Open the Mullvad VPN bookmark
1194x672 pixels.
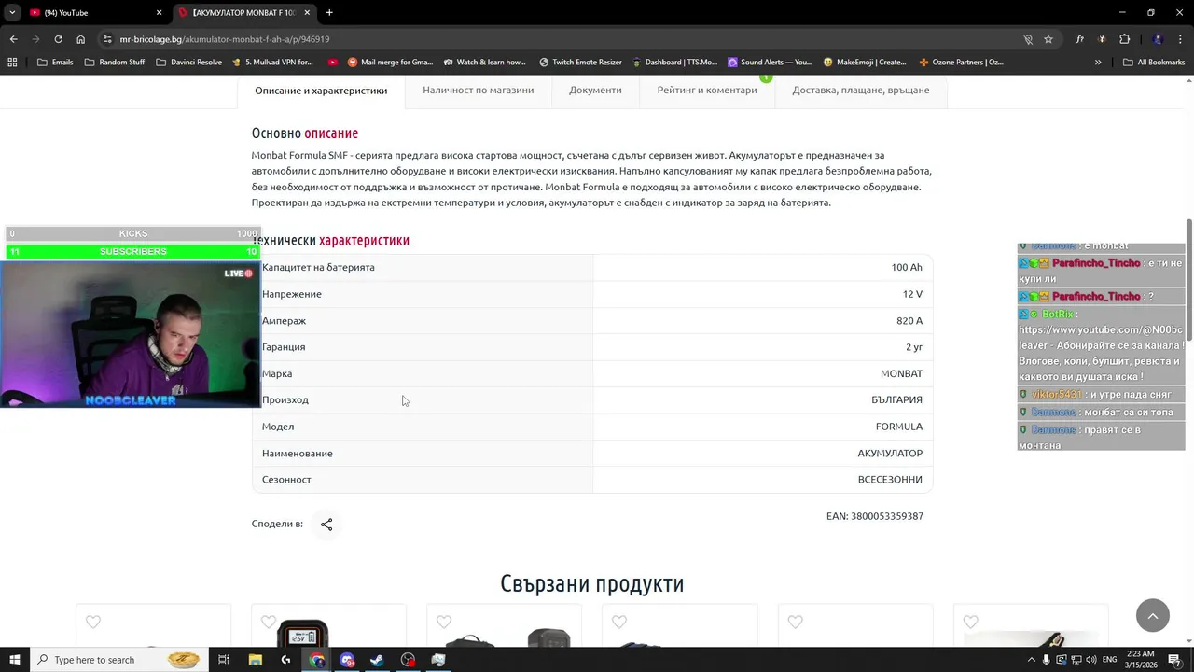272,63
